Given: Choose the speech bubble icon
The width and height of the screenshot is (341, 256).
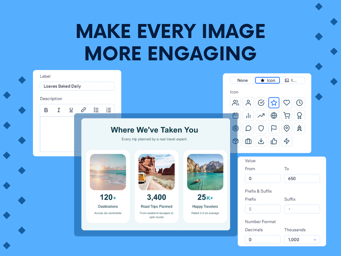Looking at the screenshot, I should [x=248, y=128].
